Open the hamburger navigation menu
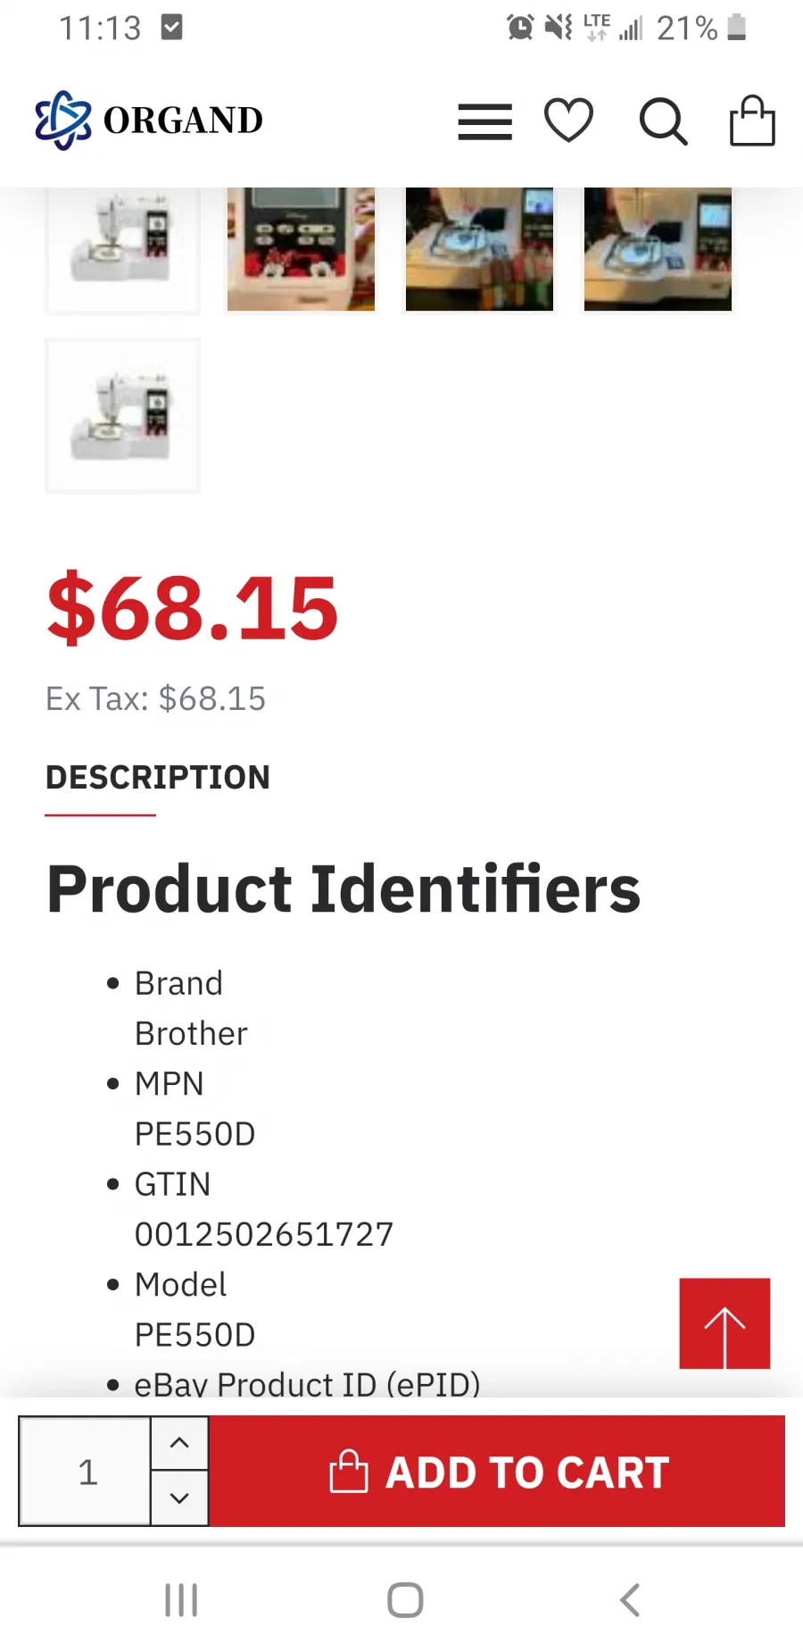Image resolution: width=803 pixels, height=1652 pixels. click(x=484, y=121)
